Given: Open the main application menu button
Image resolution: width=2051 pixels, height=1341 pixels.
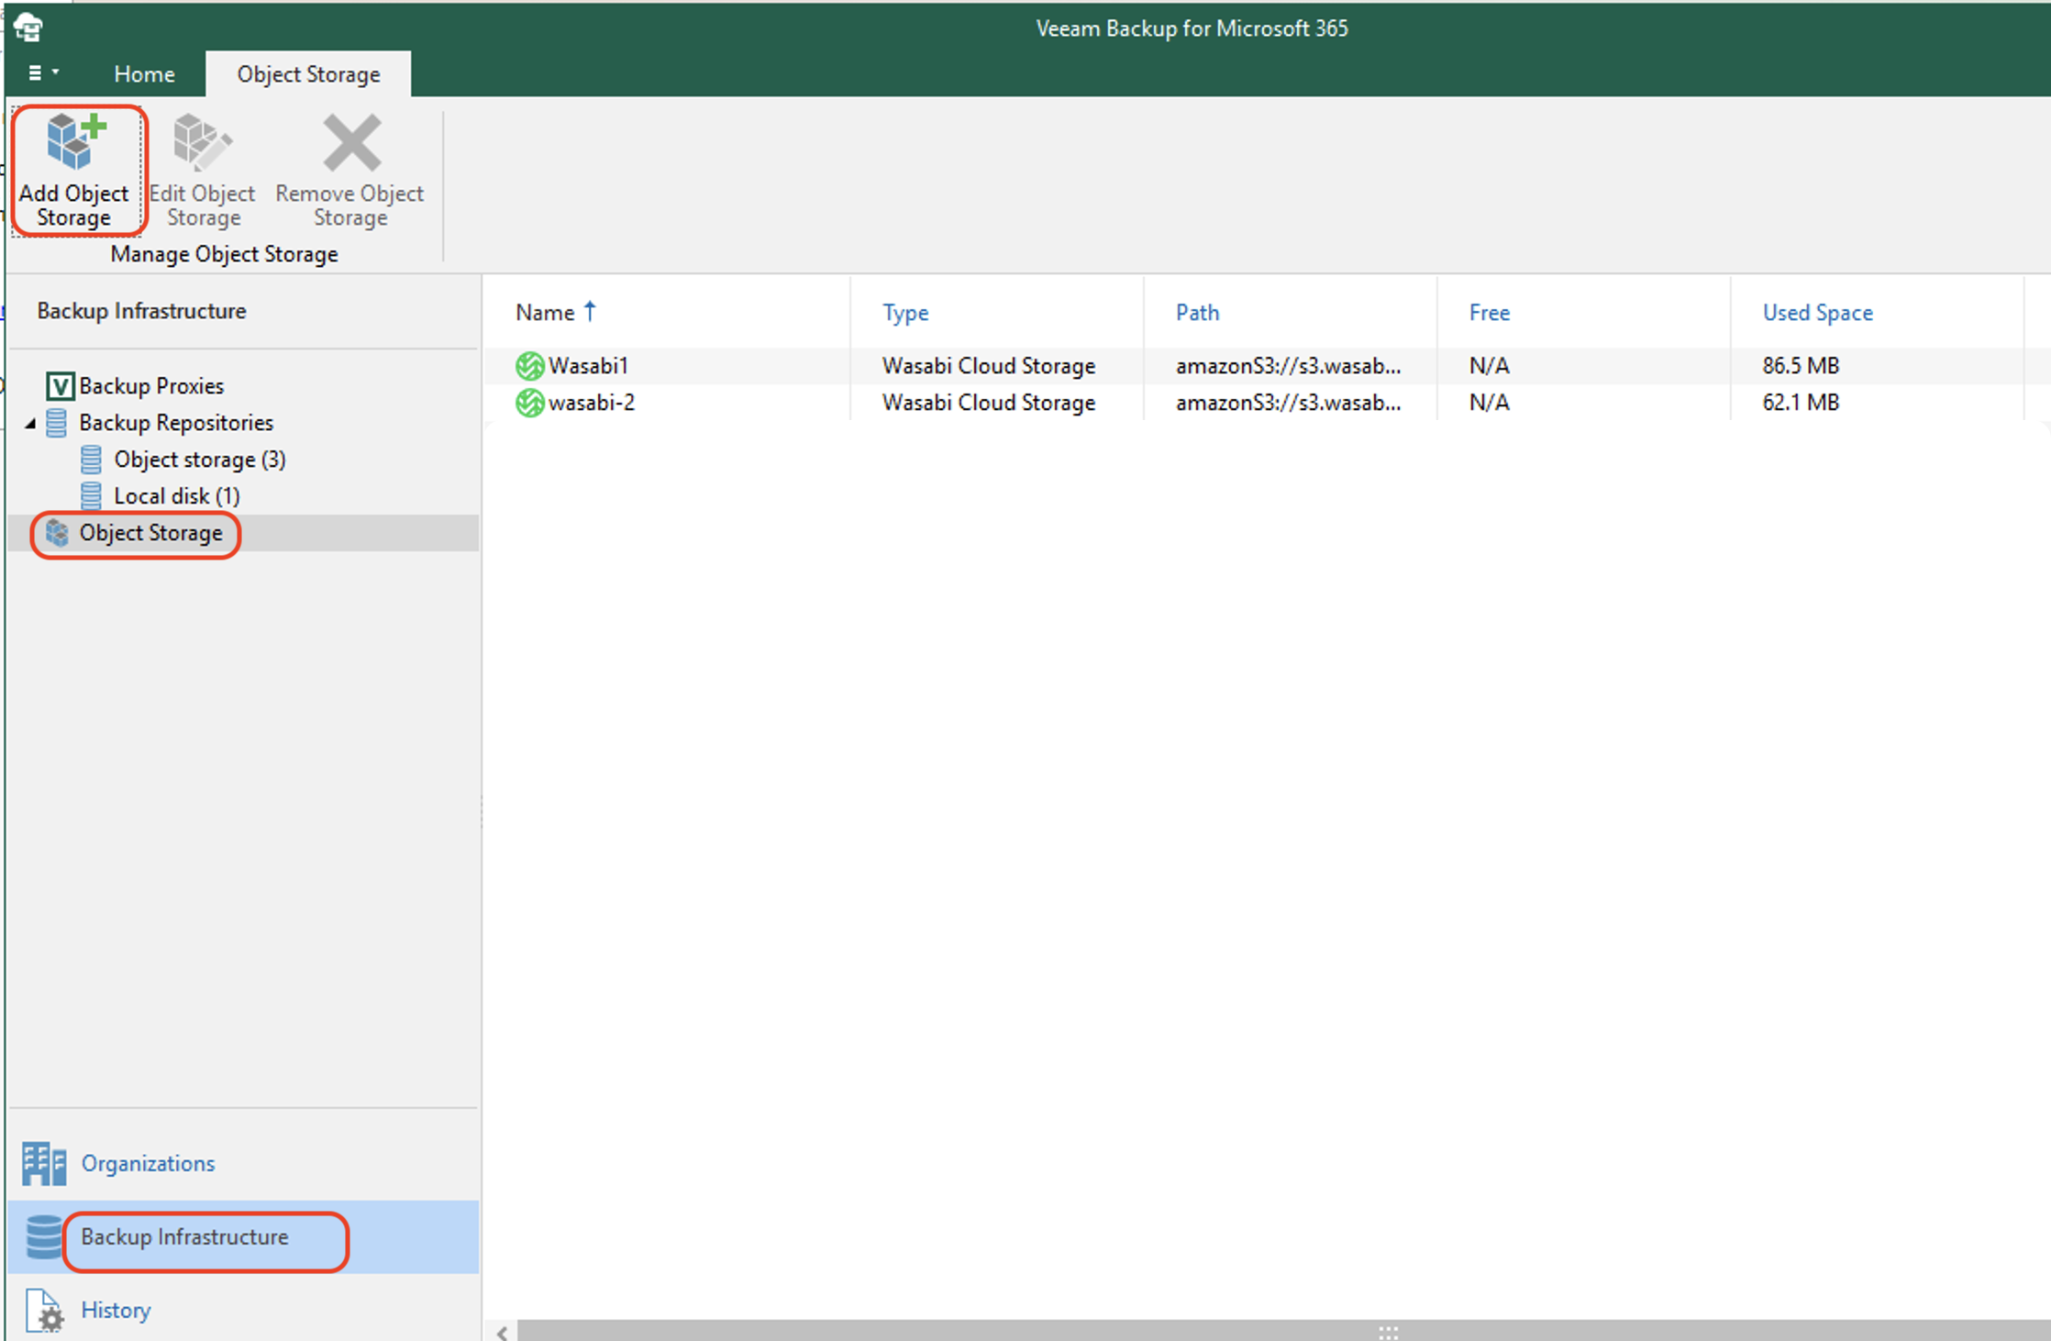Looking at the screenshot, I should pyautogui.click(x=42, y=72).
